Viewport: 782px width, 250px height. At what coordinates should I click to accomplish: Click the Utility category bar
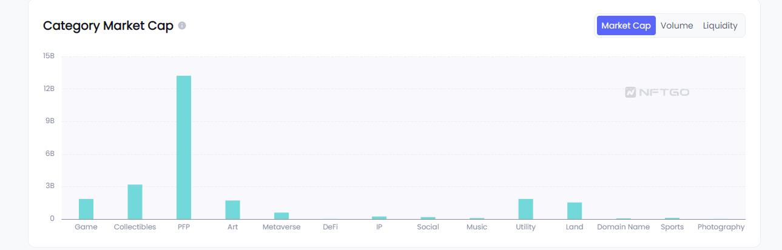(x=525, y=209)
